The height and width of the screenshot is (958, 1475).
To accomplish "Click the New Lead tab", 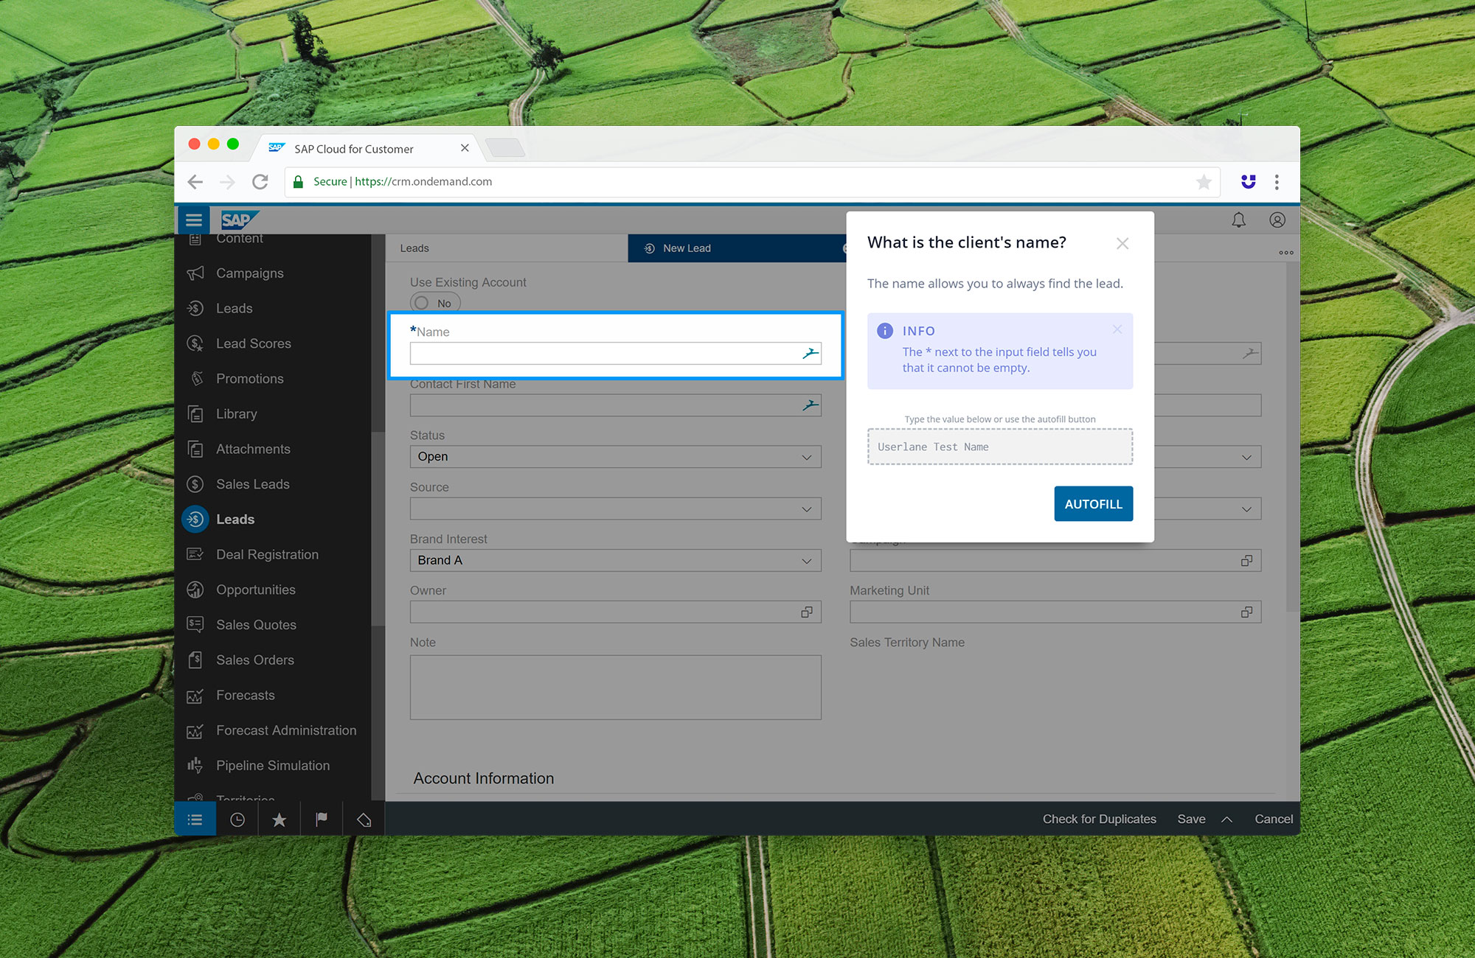I will point(687,248).
